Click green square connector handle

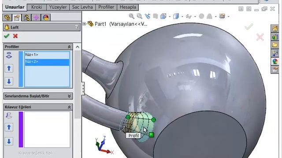coord(152,135)
